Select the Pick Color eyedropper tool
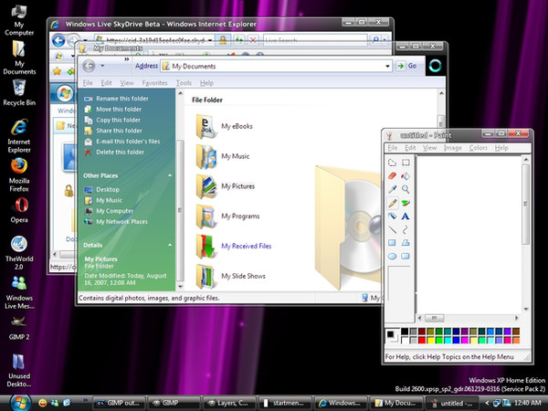Screen dimensions: 548x411 click(x=392, y=189)
